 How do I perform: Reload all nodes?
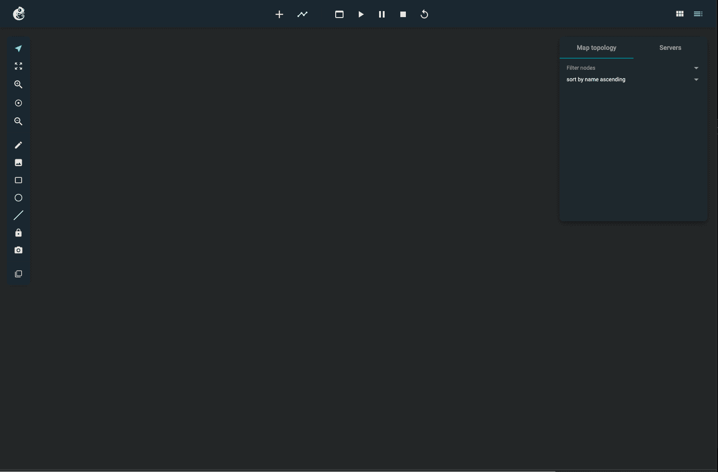click(x=424, y=14)
